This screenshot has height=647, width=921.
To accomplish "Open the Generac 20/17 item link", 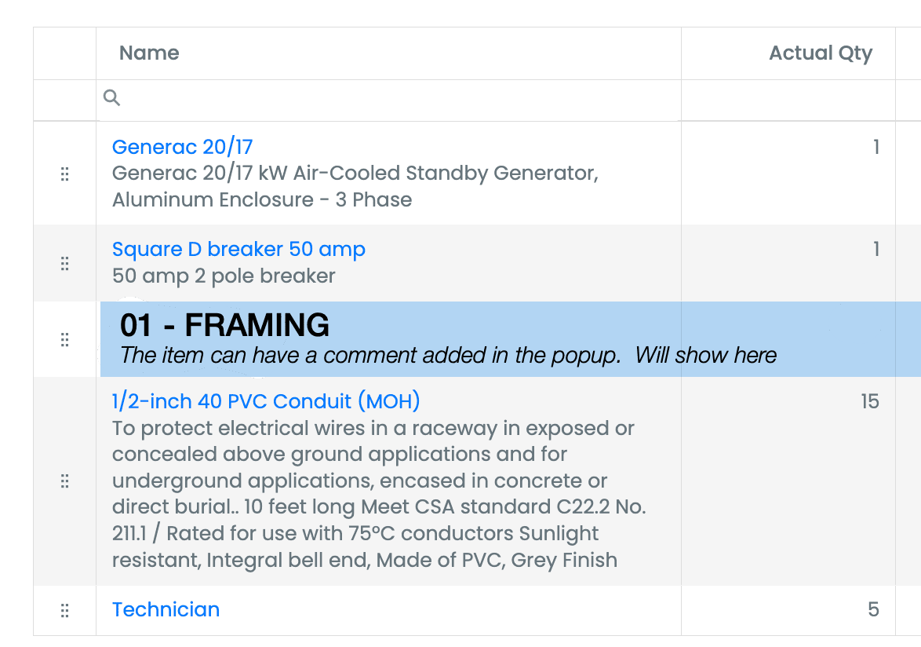I will (x=182, y=147).
